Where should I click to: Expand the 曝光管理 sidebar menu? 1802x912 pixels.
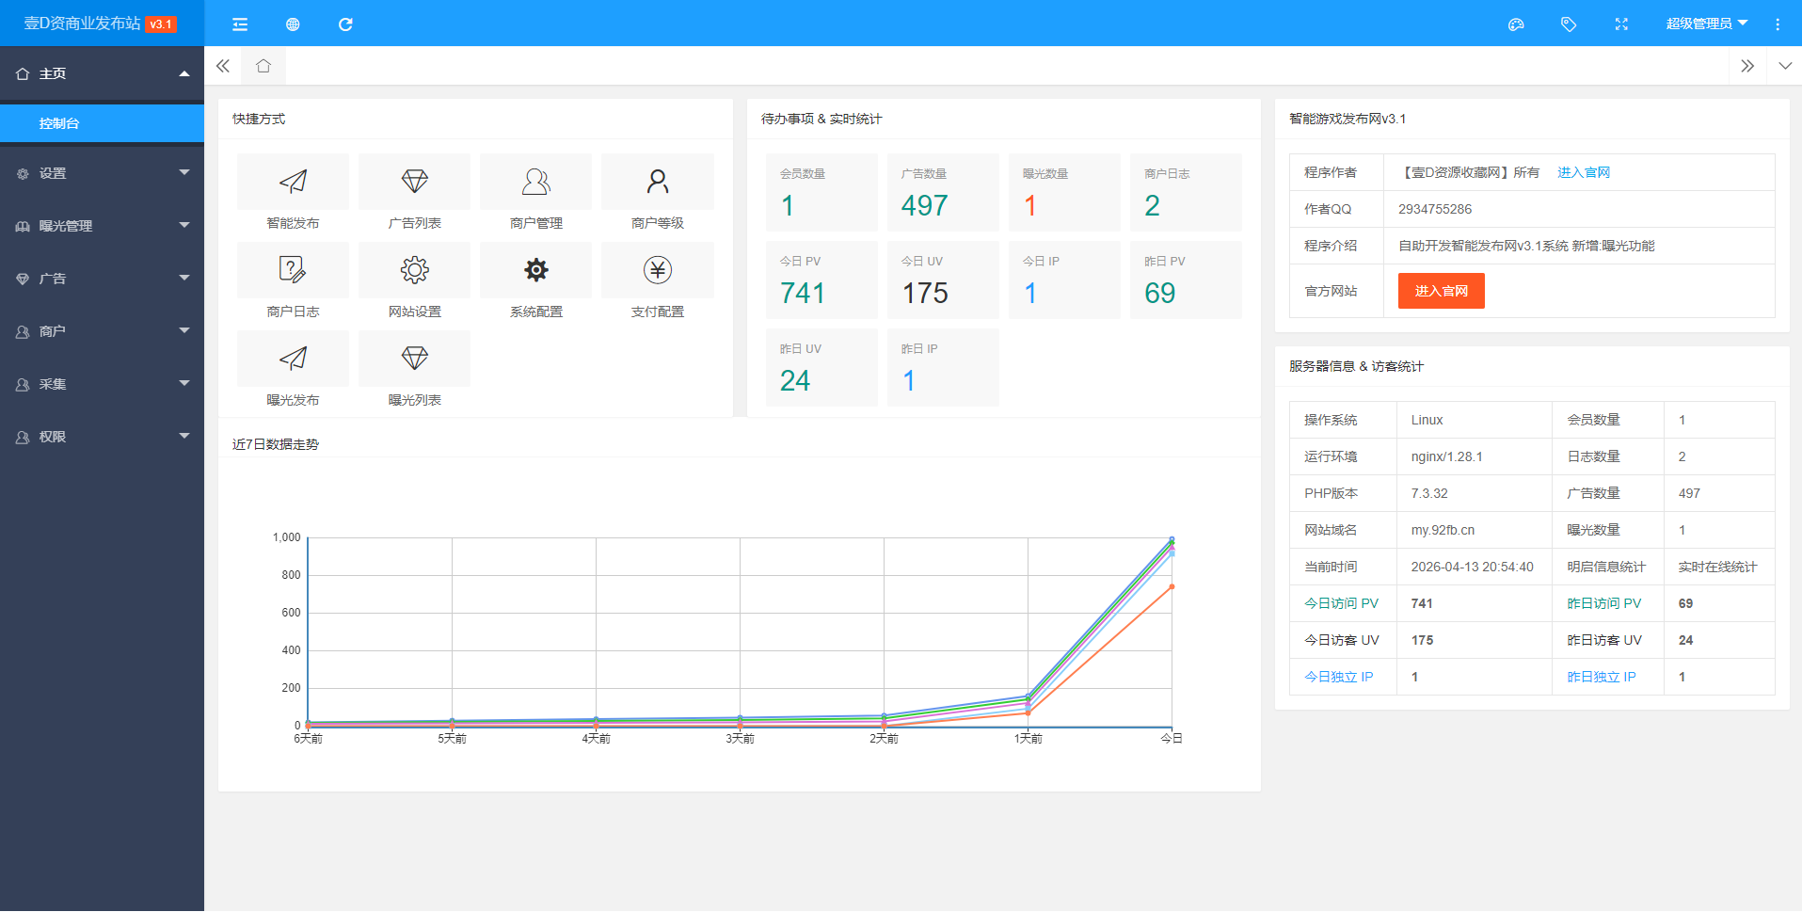(102, 226)
